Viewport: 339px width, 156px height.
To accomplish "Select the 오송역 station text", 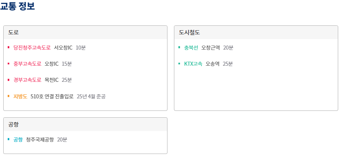I will coord(212,64).
